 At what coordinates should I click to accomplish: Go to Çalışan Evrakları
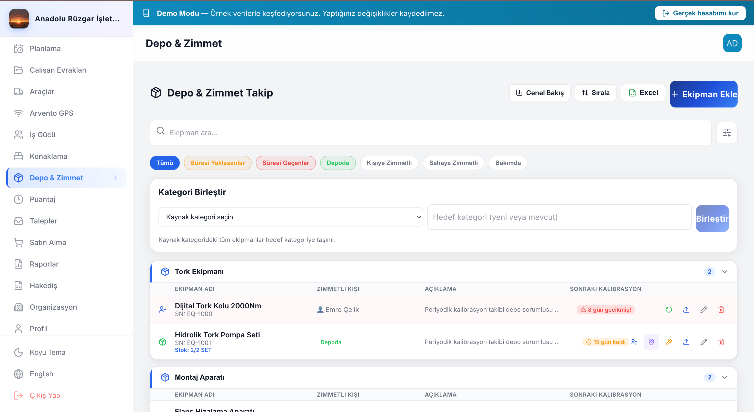tap(66, 70)
